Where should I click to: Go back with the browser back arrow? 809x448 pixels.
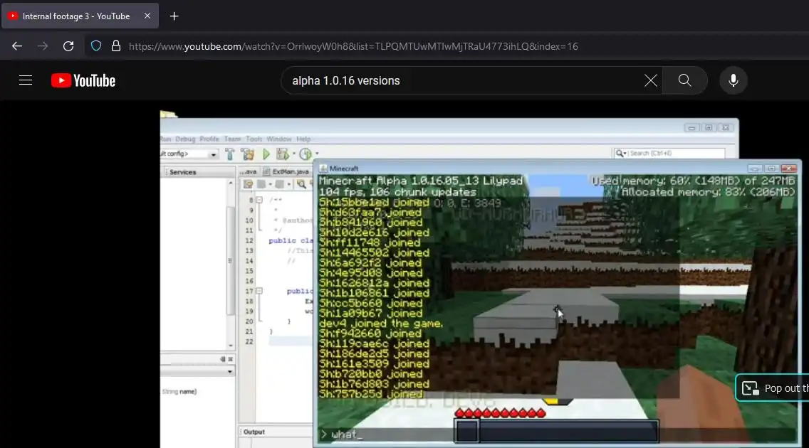point(17,46)
